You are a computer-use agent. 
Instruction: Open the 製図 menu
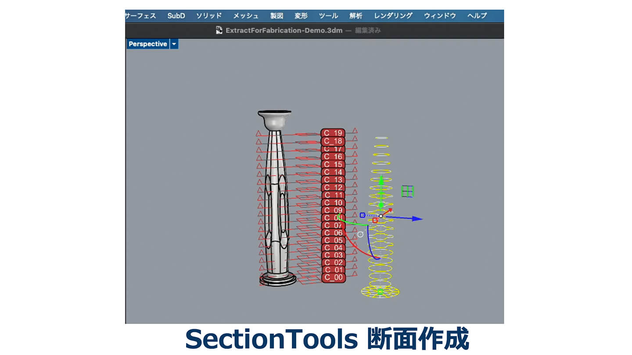(x=276, y=16)
